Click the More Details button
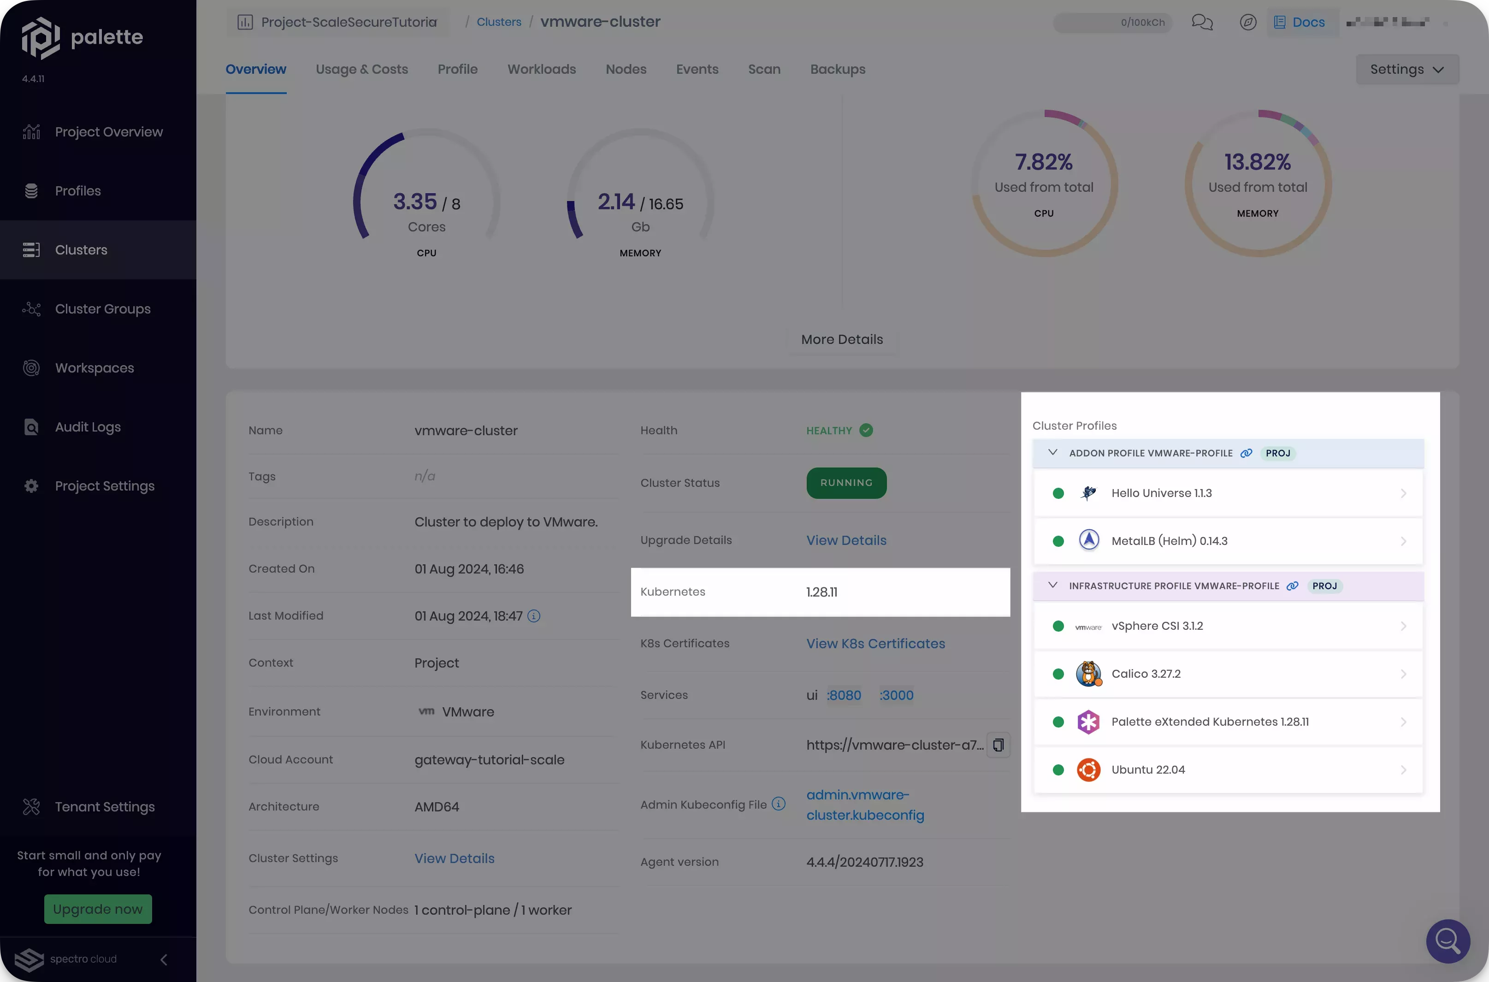The image size is (1489, 982). [842, 339]
